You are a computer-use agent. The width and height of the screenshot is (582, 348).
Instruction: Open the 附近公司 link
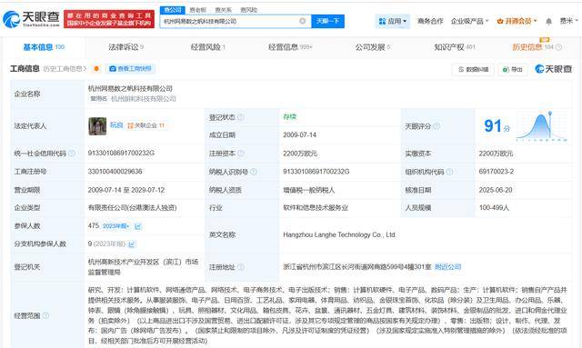pyautogui.click(x=447, y=267)
